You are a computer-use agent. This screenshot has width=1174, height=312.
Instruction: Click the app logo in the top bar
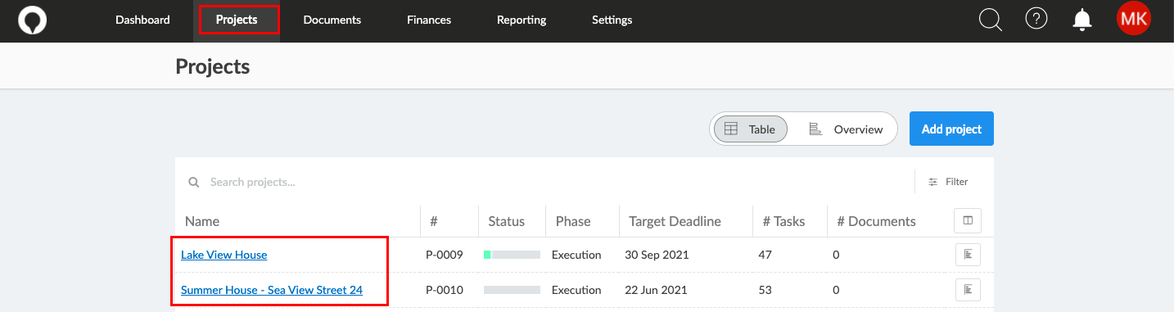[x=33, y=20]
